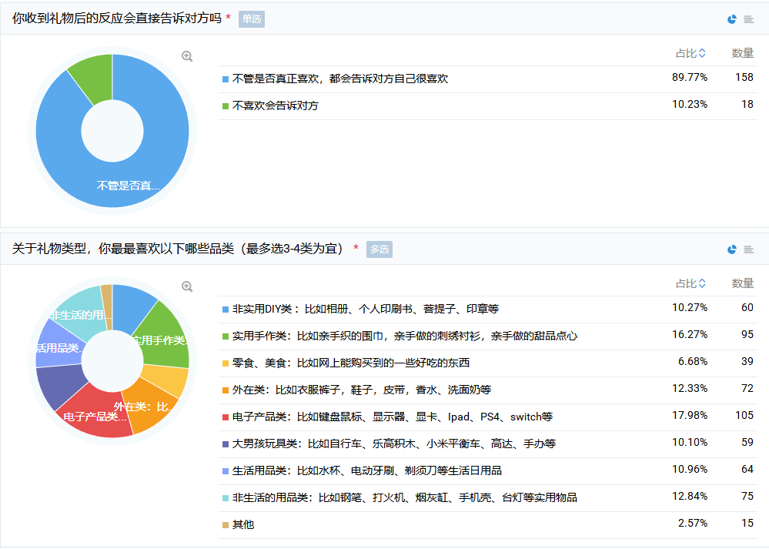Viewport: 769px width, 549px height.
Task: Click tan swatch beside 其他
Action: tap(226, 525)
